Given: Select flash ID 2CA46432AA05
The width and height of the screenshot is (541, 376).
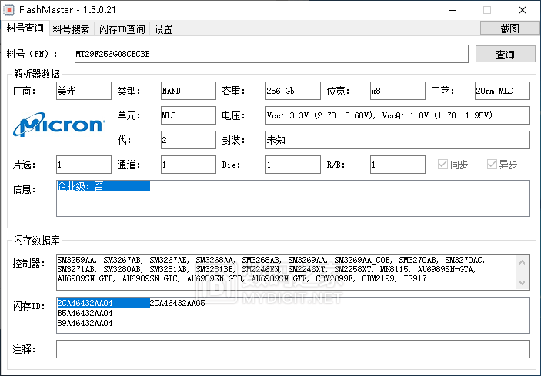Looking at the screenshot, I should [177, 303].
